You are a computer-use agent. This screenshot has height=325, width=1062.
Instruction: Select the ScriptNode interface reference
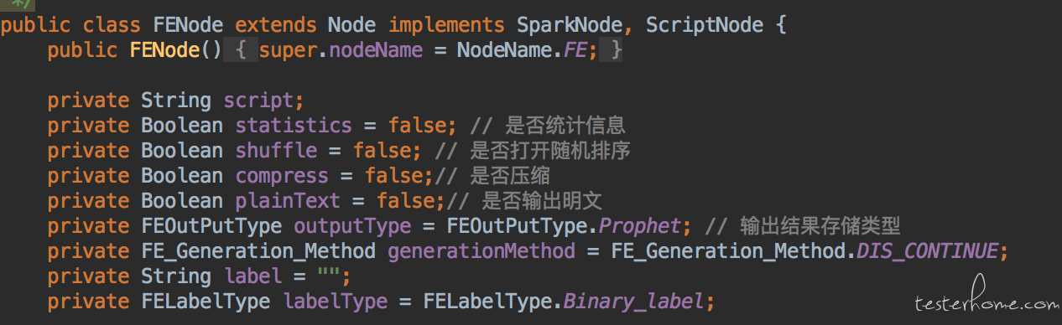(703, 25)
